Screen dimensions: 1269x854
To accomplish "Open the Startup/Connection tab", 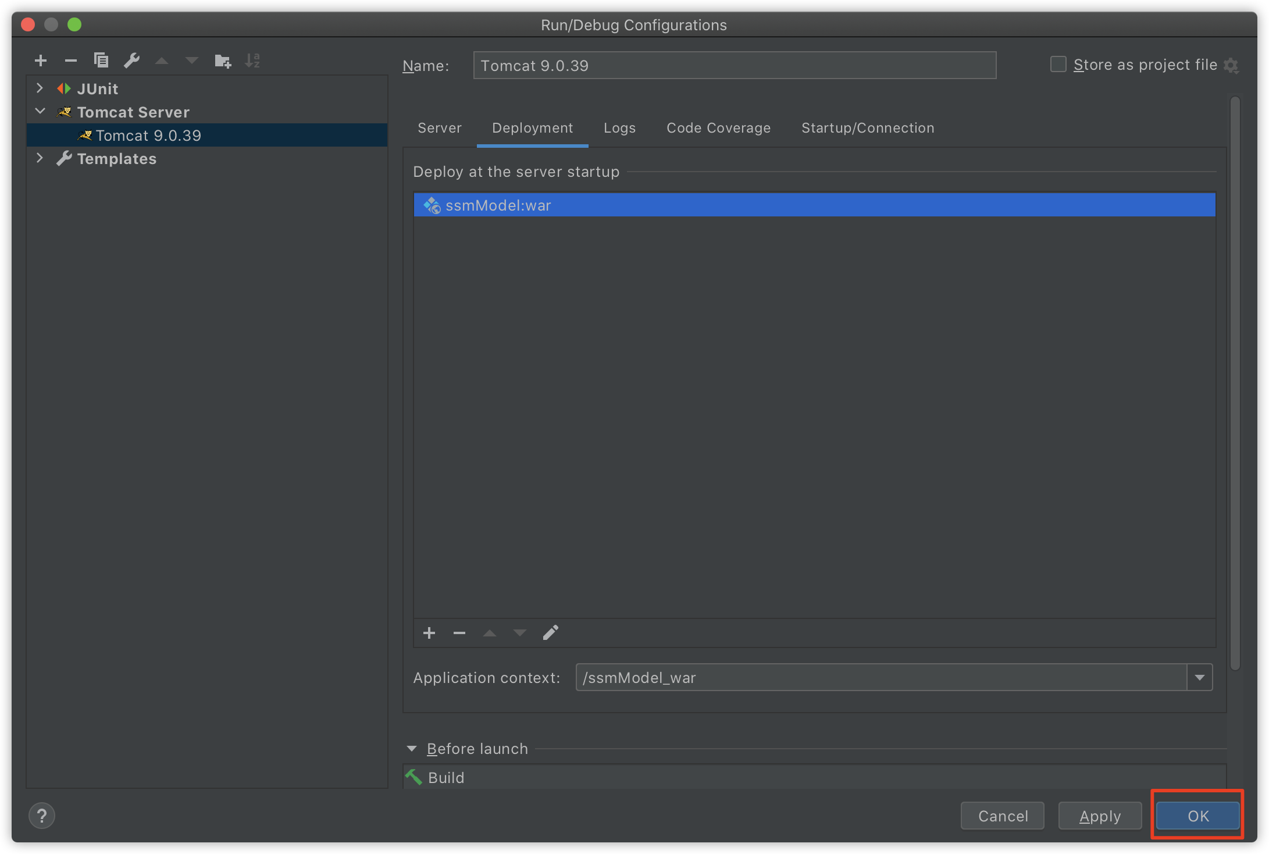I will tap(867, 128).
